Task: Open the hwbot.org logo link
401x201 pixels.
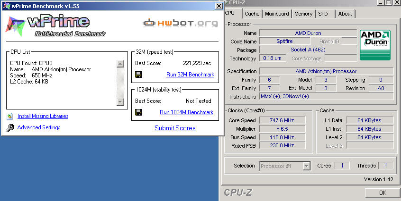Action: (x=180, y=23)
